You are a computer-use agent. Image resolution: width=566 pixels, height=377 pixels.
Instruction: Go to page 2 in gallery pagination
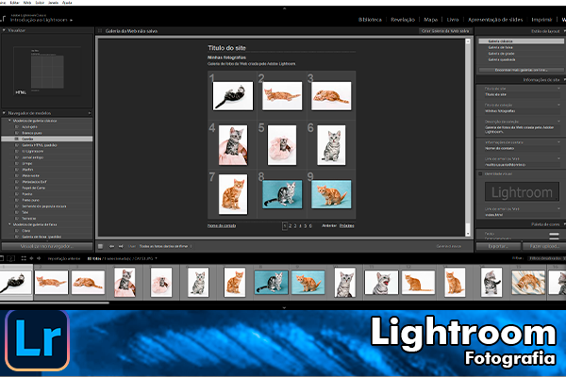pos(290,226)
